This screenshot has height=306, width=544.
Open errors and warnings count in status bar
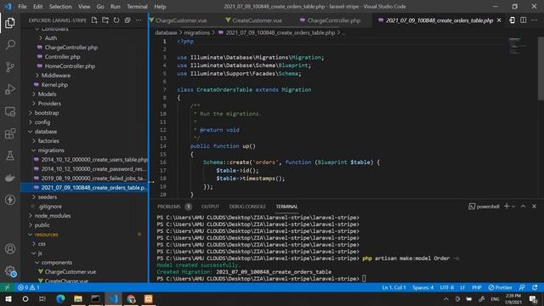[x=28, y=287]
